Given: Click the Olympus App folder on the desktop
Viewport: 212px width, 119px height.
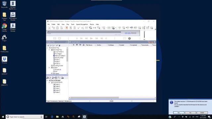Looking at the screenshot, I should (x=4, y=16).
